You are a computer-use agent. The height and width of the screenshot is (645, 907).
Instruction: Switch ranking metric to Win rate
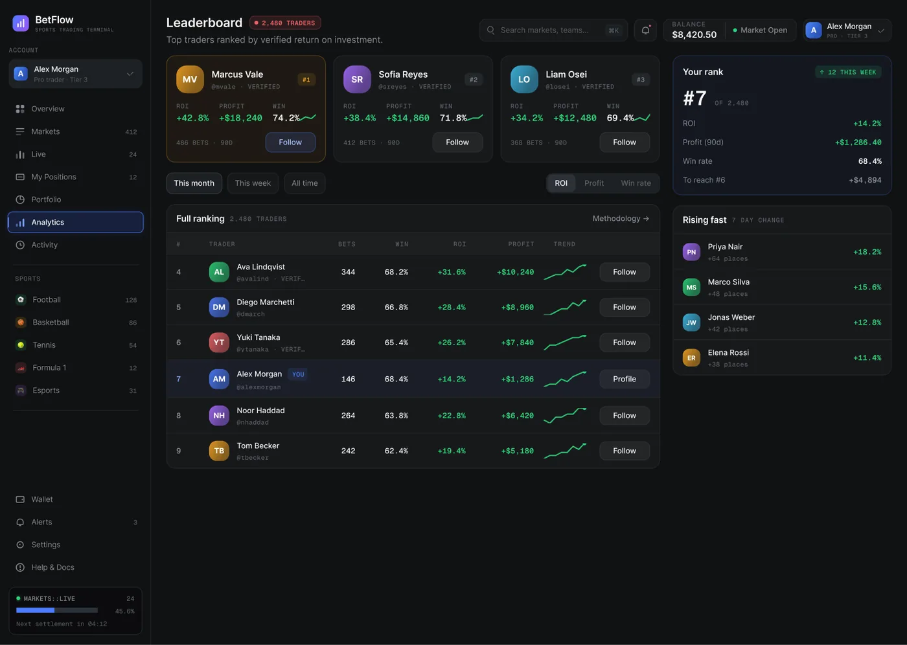click(636, 183)
